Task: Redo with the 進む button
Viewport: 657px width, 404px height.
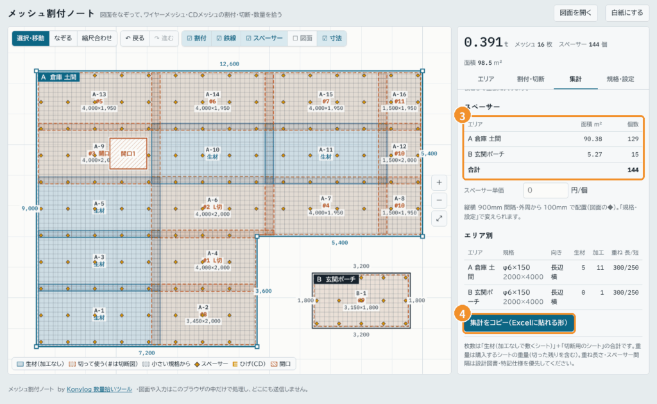Action: (164, 38)
